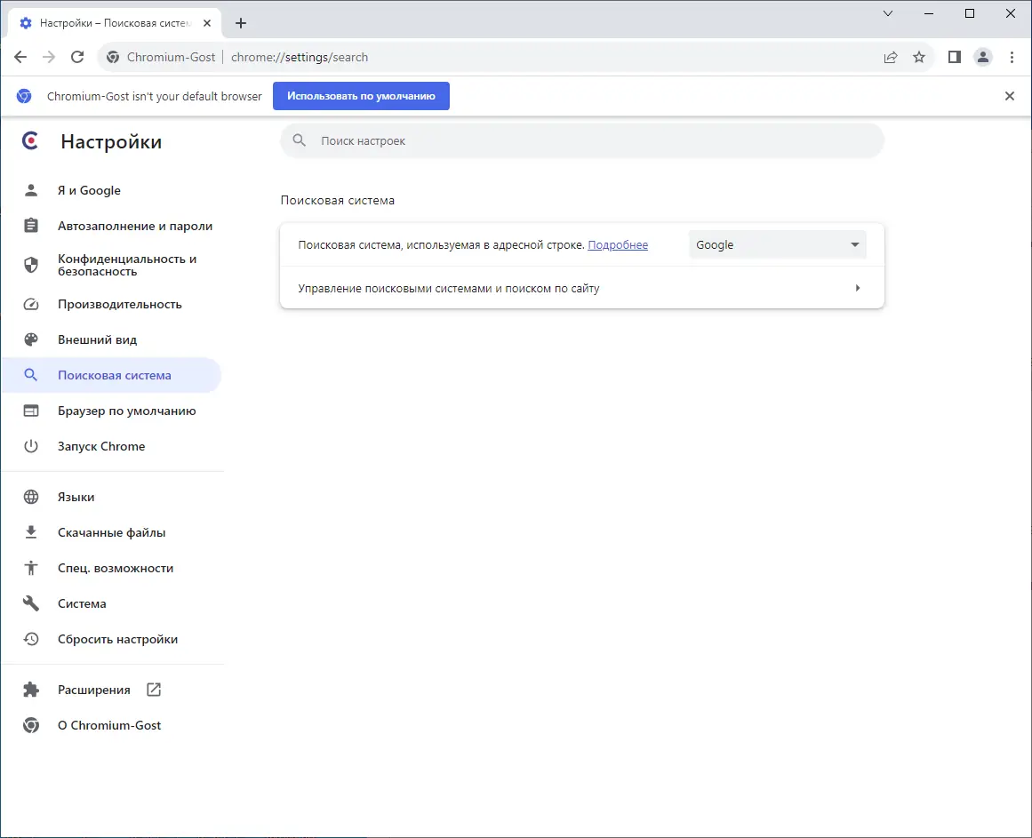Close the Настройки tab
Image resolution: width=1032 pixels, height=838 pixels.
(206, 23)
